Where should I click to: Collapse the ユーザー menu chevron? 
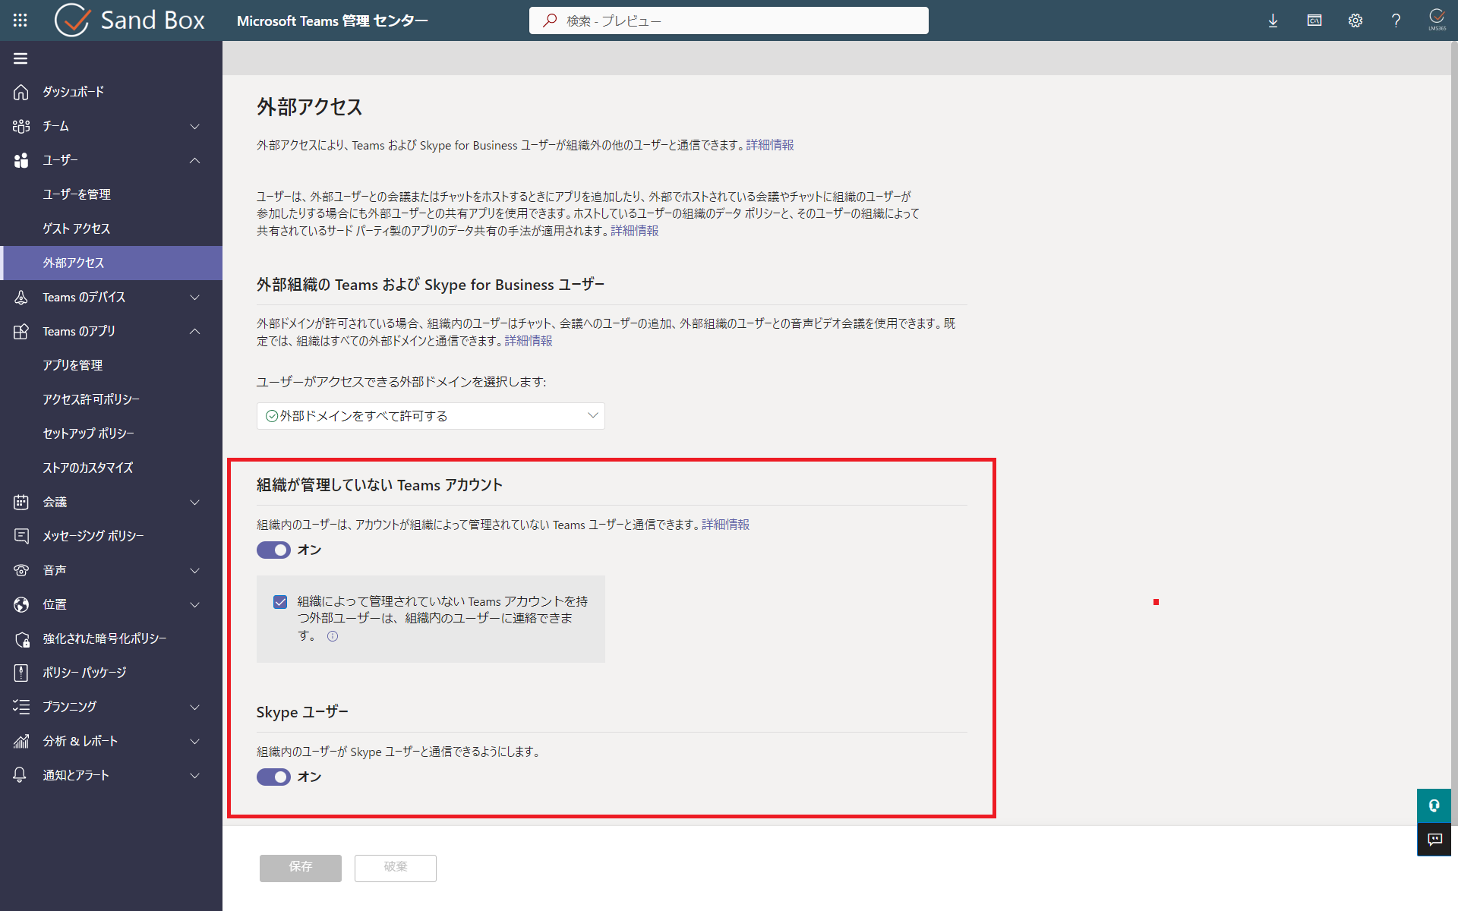pos(195,161)
